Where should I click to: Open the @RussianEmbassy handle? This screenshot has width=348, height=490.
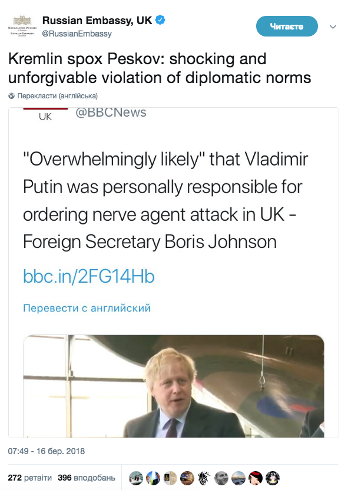coord(77,34)
